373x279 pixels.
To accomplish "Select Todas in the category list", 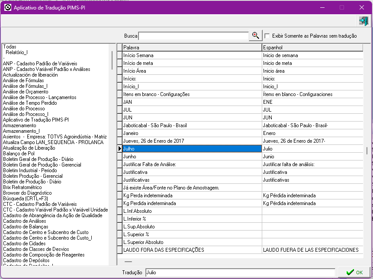I will click(x=10, y=47).
